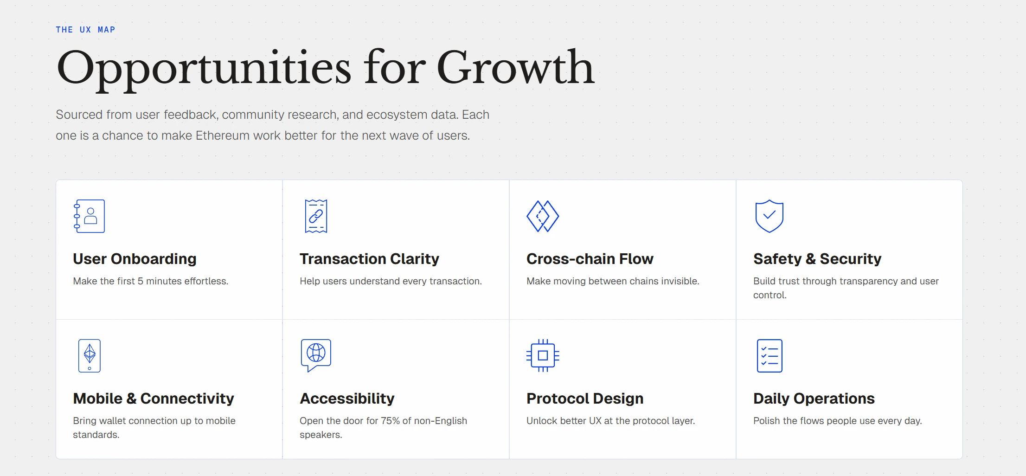Open the Accessibility card heading
The width and height of the screenshot is (1026, 476).
(347, 399)
